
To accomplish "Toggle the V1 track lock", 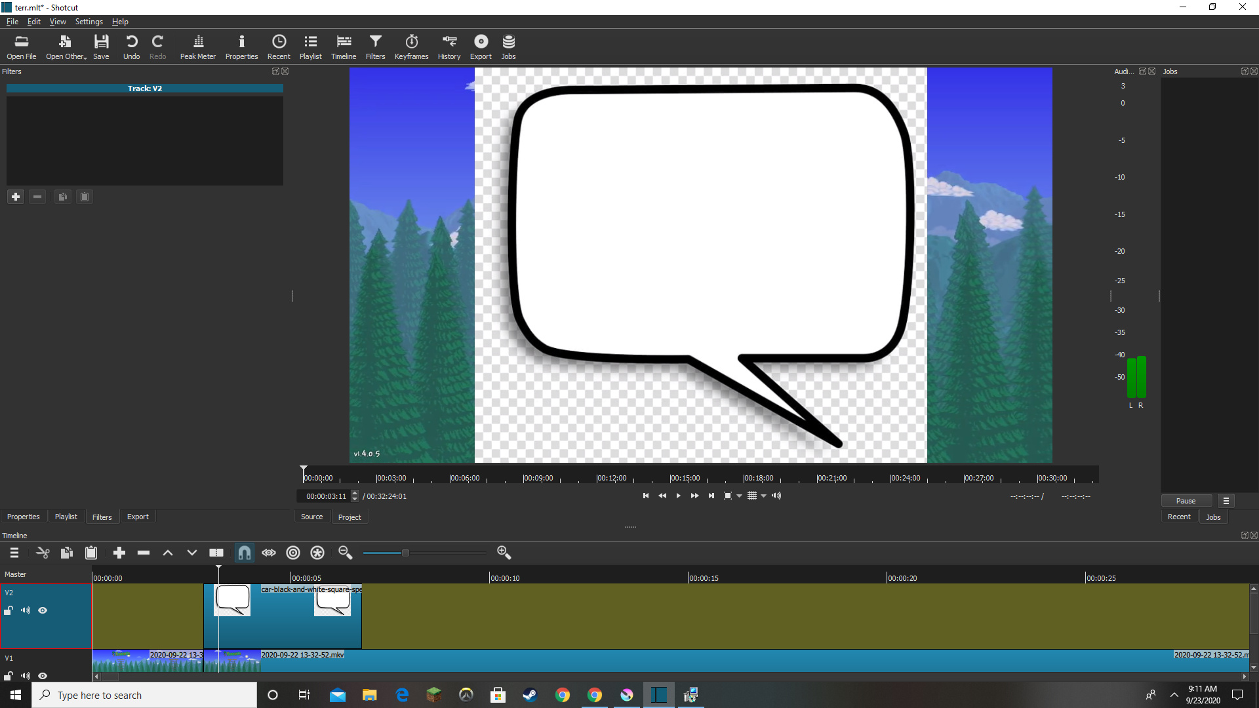I will click(9, 675).
